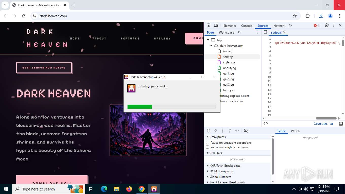
Task: Open the Watch tab
Action: click(295, 131)
